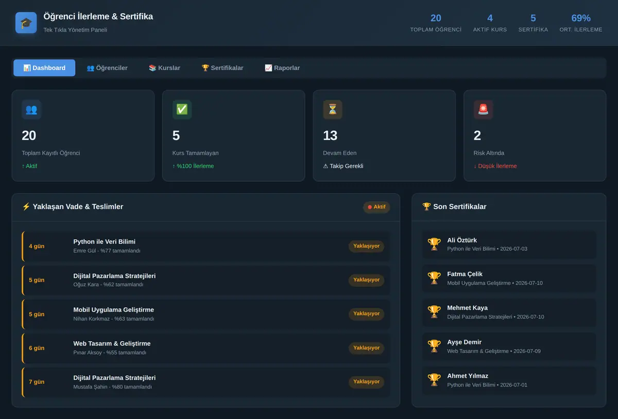
Task: Open the Dashboard tab
Action: pyautogui.click(x=44, y=68)
